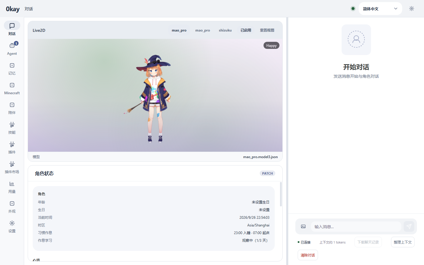424x265 pixels.
Task: Open the 插件市场 plugin market
Action: [12, 167]
